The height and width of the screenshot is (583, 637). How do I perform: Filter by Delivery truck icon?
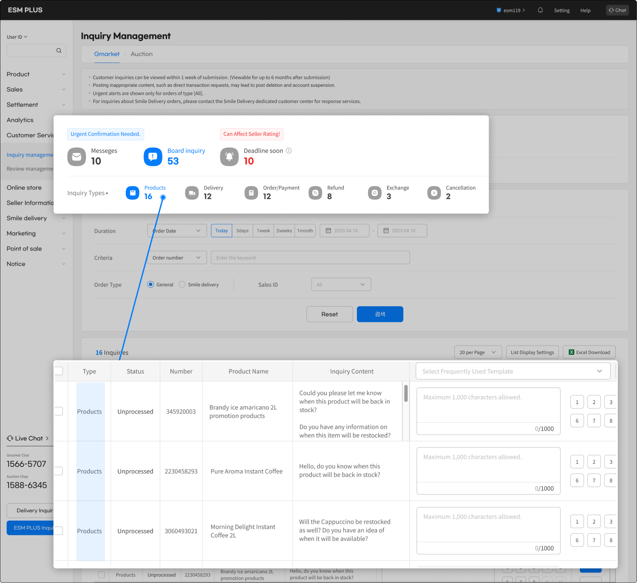pos(192,193)
